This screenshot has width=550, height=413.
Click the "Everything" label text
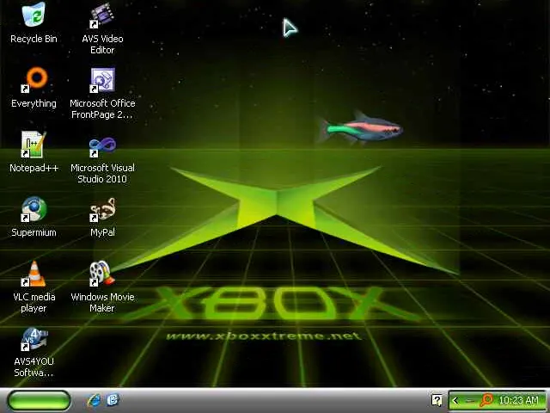click(34, 103)
